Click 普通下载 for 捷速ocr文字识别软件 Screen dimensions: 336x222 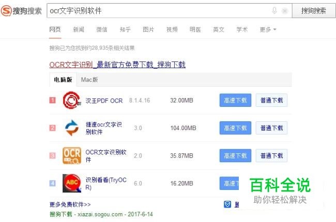pos(271,128)
